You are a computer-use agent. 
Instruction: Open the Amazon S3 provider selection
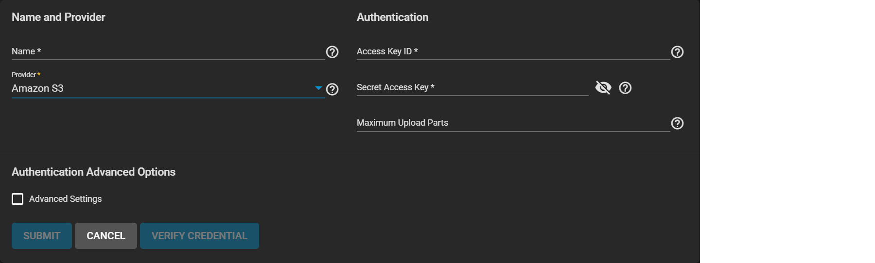[x=146, y=88]
